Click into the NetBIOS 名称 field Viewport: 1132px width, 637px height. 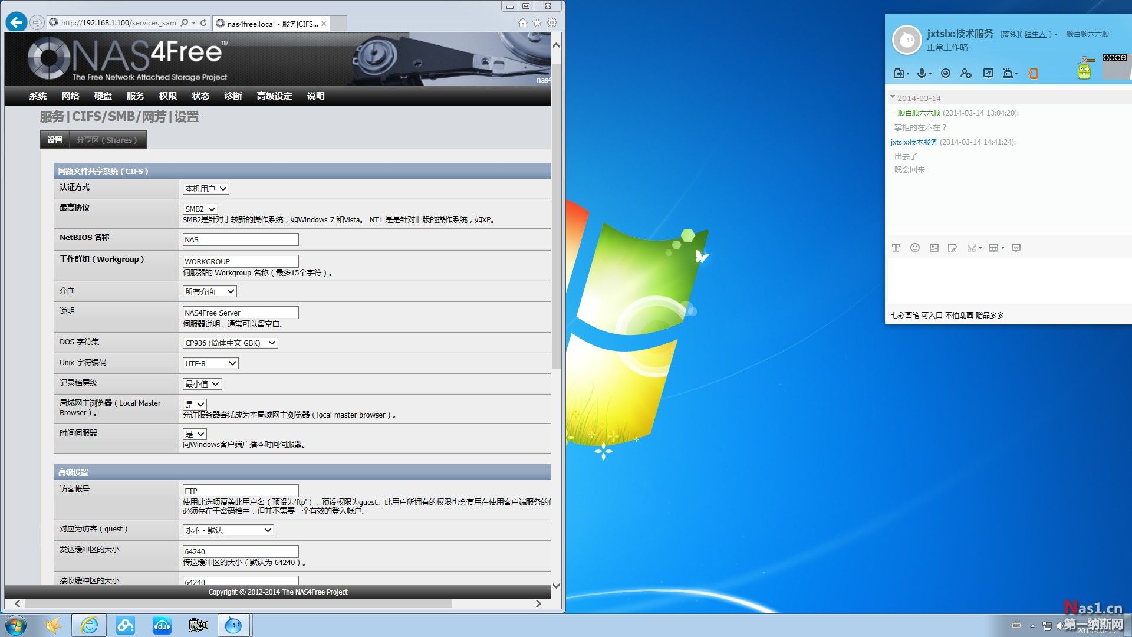[241, 239]
